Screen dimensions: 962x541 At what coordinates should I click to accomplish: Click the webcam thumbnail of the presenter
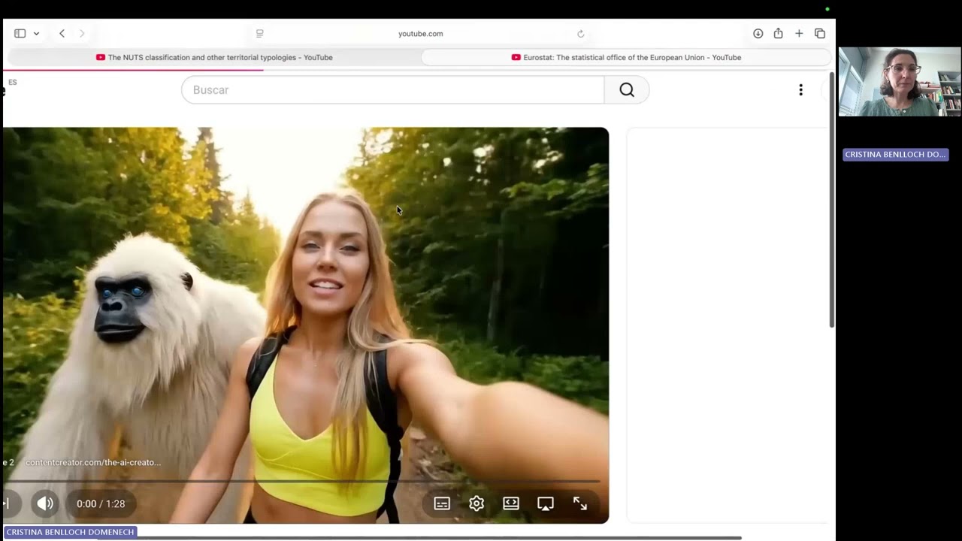coord(900,81)
